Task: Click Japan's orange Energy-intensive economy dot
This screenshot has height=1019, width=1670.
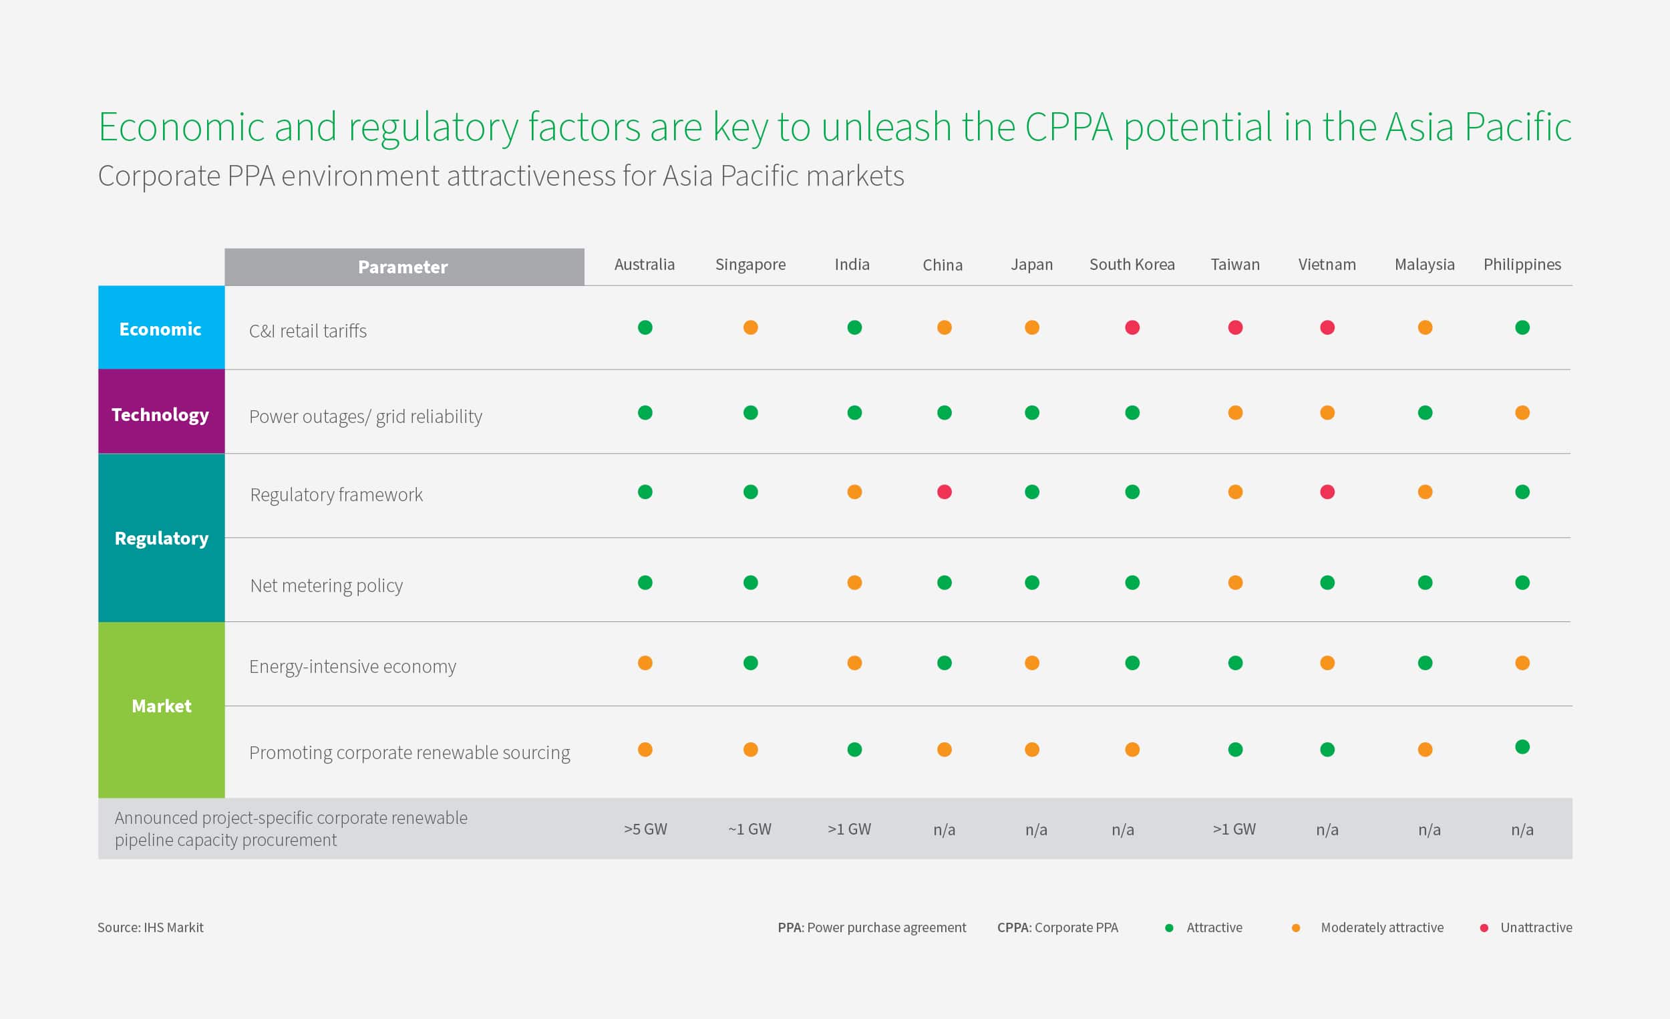Action: click(x=1032, y=662)
